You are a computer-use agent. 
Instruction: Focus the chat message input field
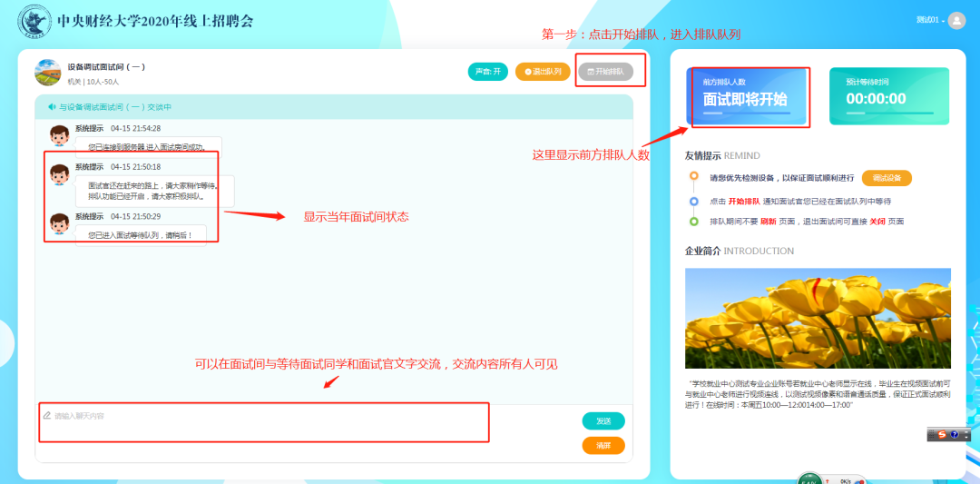[263, 422]
